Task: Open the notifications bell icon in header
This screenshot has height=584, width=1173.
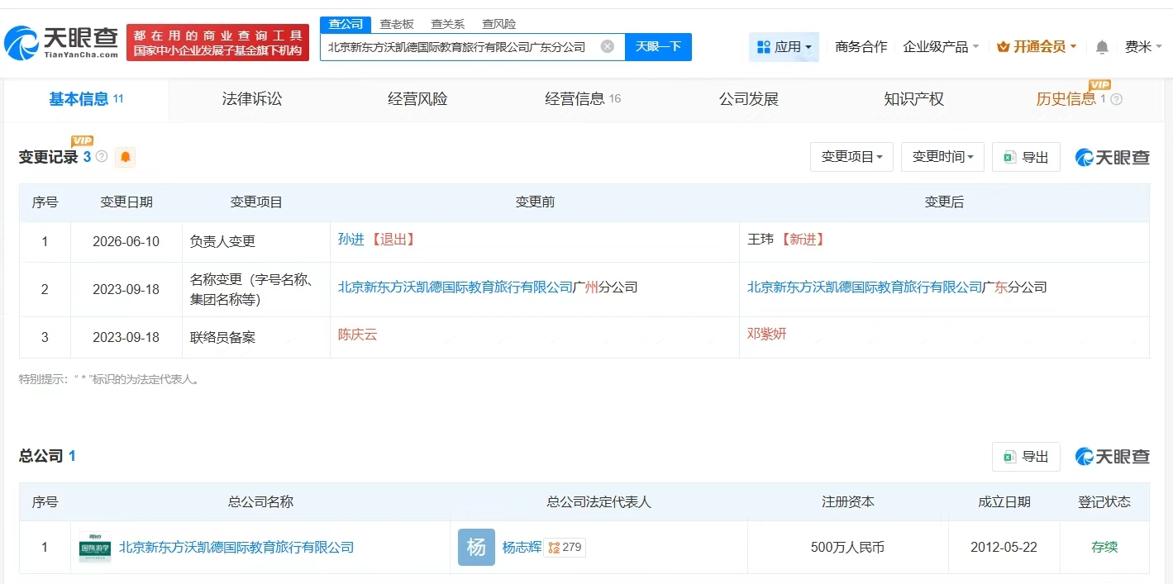Action: (x=1102, y=47)
